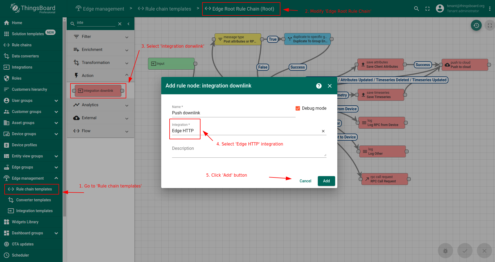Expand the Analytics node category

(x=101, y=105)
